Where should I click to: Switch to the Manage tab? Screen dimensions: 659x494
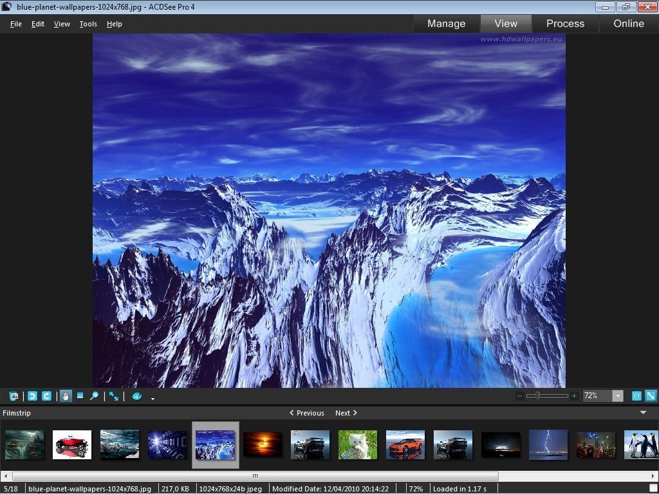coord(446,23)
